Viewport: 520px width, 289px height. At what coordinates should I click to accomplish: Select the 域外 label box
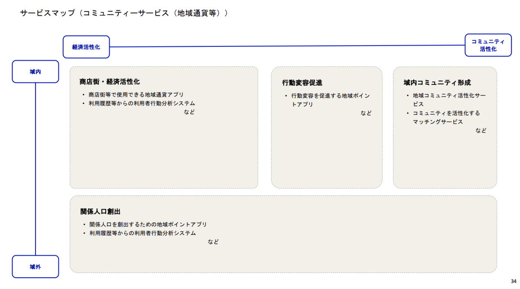(36, 266)
